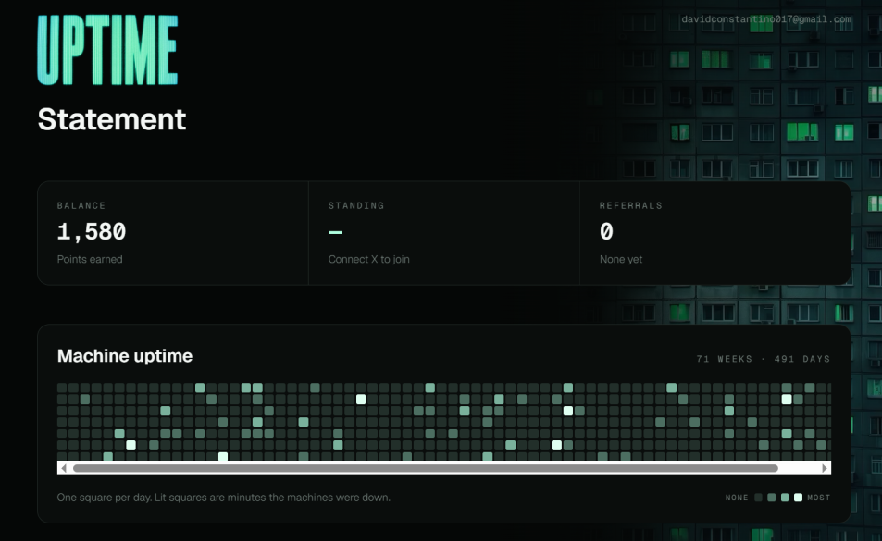The width and height of the screenshot is (882, 541).
Task: Click the davidconstantino017@gmail.com account email
Action: pyautogui.click(x=766, y=19)
